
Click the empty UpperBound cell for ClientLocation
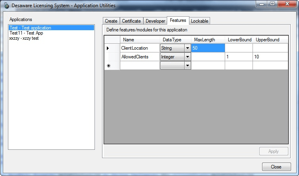click(270, 48)
